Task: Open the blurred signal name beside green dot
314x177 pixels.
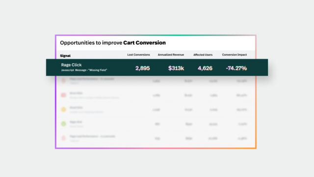Action: click(x=76, y=122)
